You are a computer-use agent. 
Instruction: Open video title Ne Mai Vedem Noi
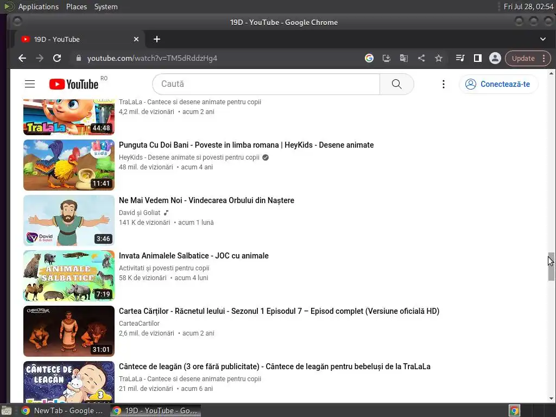[x=206, y=200]
